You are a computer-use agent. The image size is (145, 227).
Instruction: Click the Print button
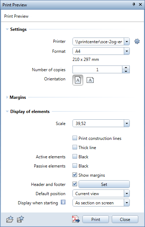[x=95, y=219]
